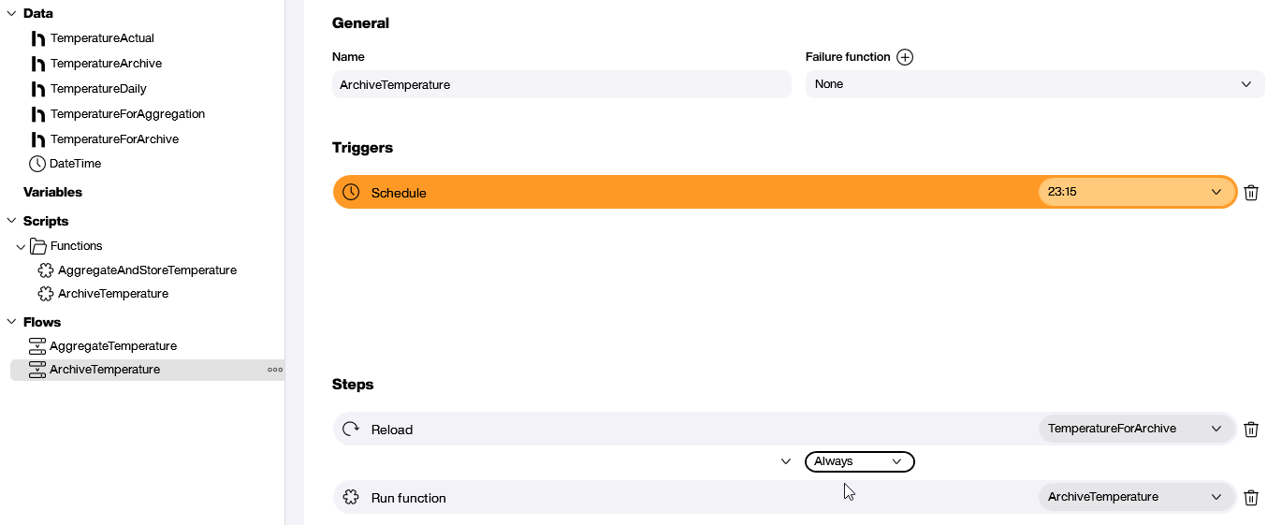This screenshot has height=525, width=1267.
Task: Collapse the Flows section
Action: [12, 322]
